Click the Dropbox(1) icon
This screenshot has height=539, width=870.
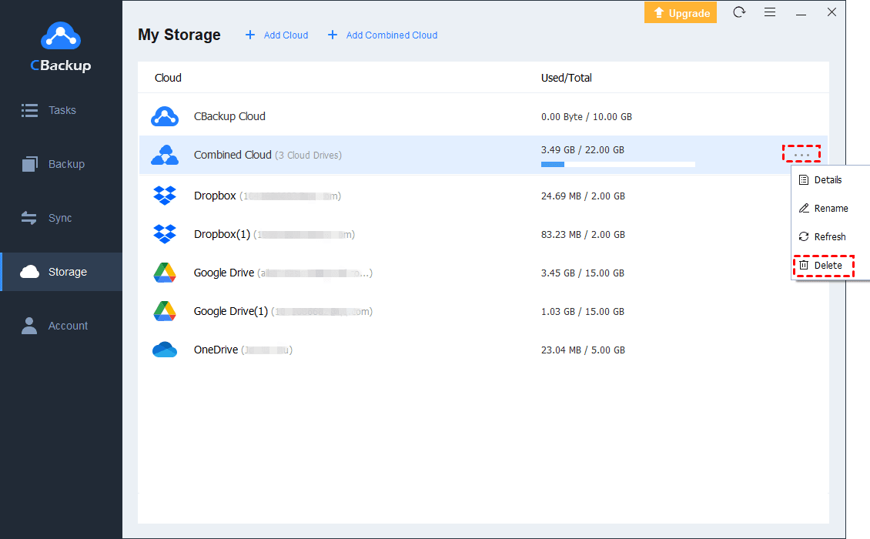coord(165,234)
